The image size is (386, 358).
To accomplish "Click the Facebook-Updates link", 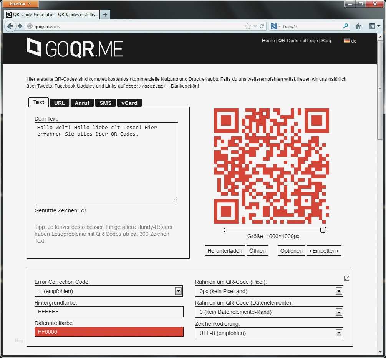I will [x=75, y=86].
